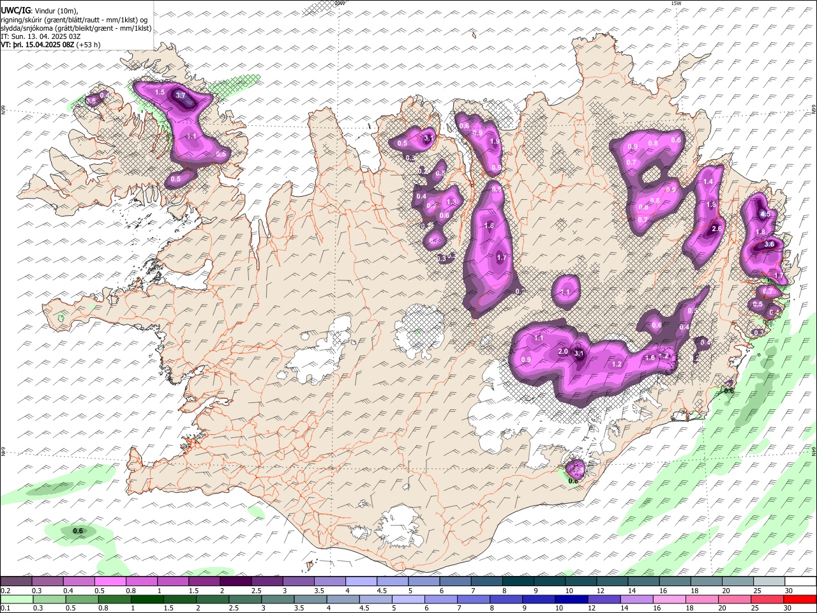Click the 3.6 precipitation value label

click(769, 244)
